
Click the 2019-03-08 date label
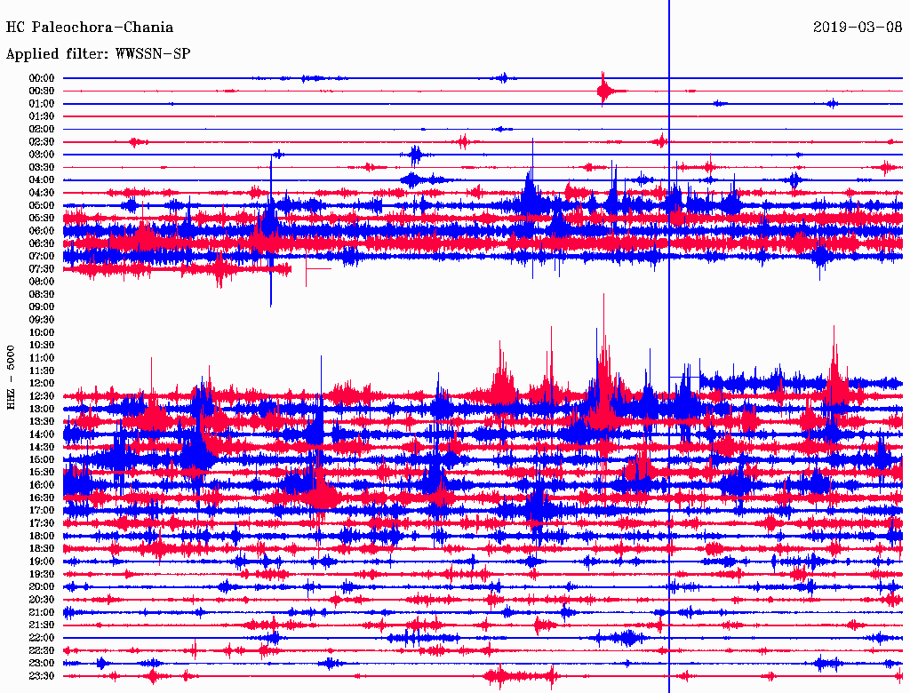click(x=858, y=28)
